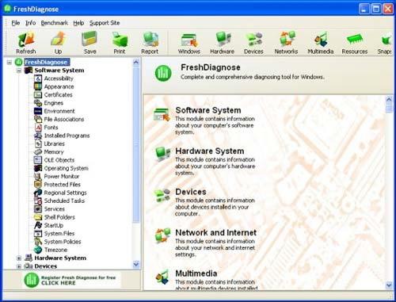The image size is (396, 302).
Task: Select Memory in the tree
Action: click(x=54, y=151)
